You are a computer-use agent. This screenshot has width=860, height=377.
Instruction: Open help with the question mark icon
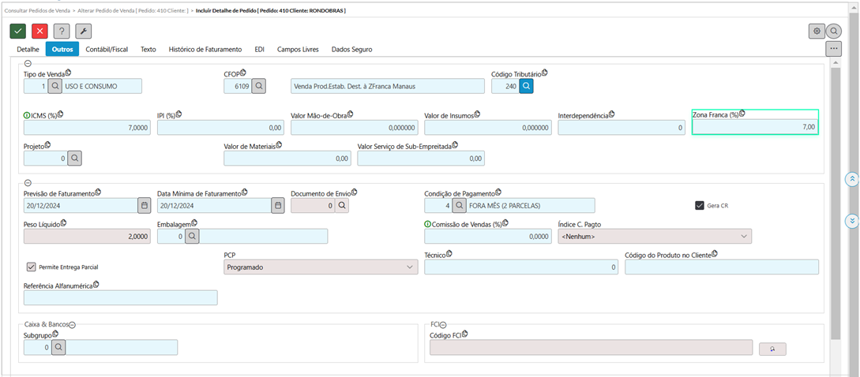tap(62, 31)
